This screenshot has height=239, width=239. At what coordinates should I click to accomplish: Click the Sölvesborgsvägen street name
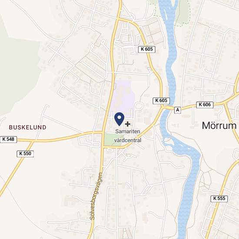coord(96,196)
